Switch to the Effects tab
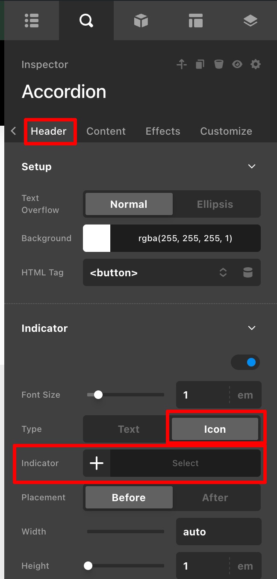Image resolution: width=277 pixels, height=579 pixels. pyautogui.click(x=163, y=131)
